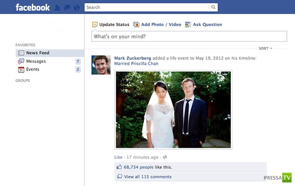The width and height of the screenshot is (295, 186).
Task: Select the Update Status tab
Action: click(110, 25)
